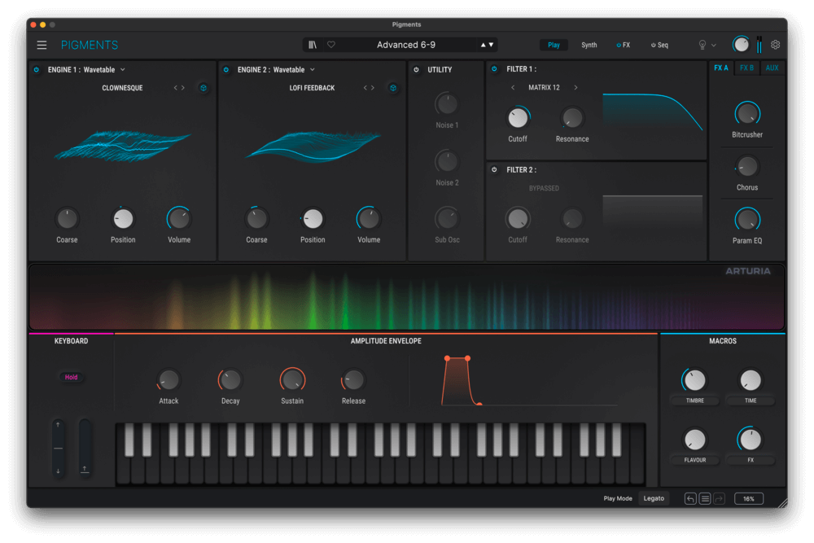Click the TIMBRE macro label
Image resolution: width=814 pixels, height=543 pixels.
(694, 401)
